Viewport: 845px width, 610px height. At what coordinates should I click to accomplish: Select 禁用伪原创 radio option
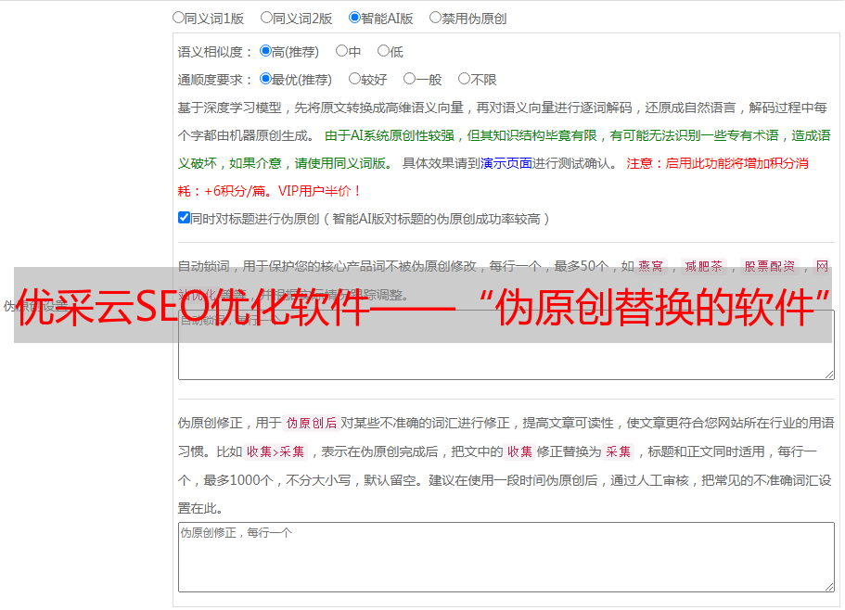click(x=435, y=18)
